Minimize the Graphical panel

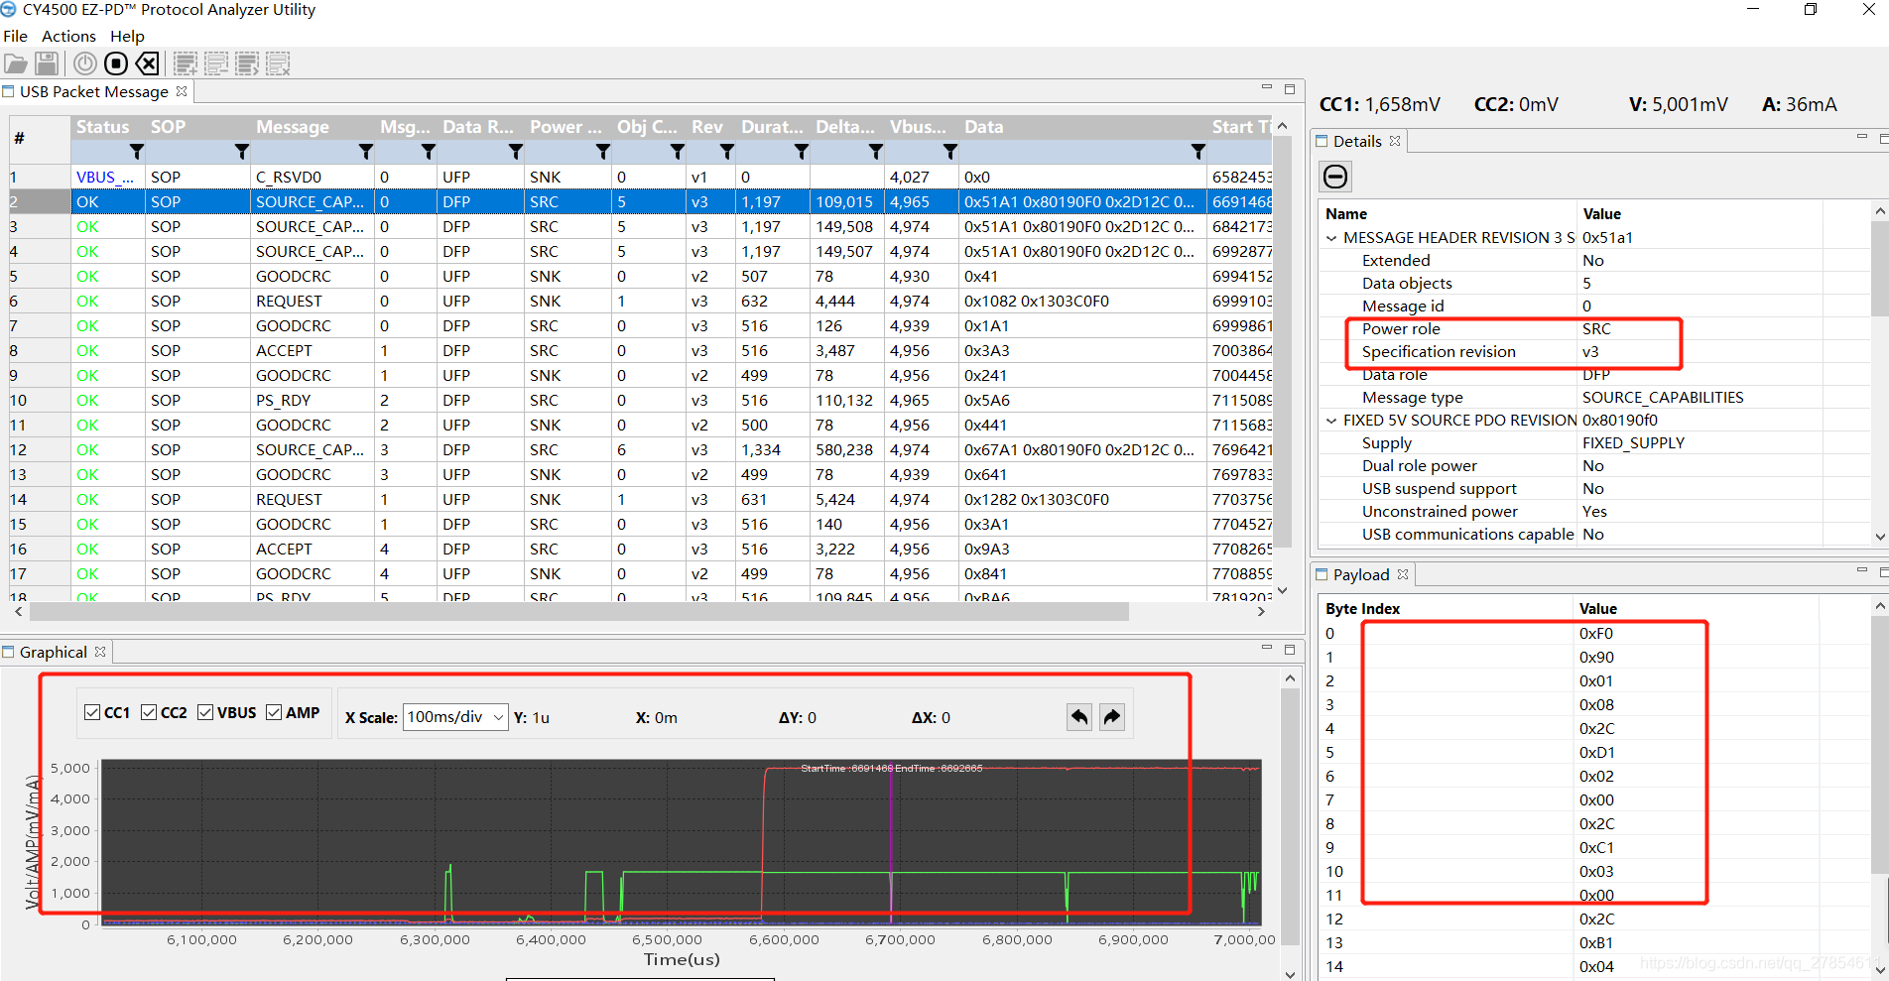point(1267,648)
